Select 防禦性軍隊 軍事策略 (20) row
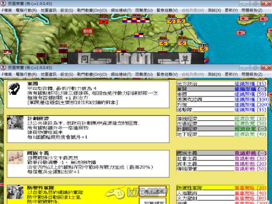The image size is (272, 204). (x=222, y=188)
